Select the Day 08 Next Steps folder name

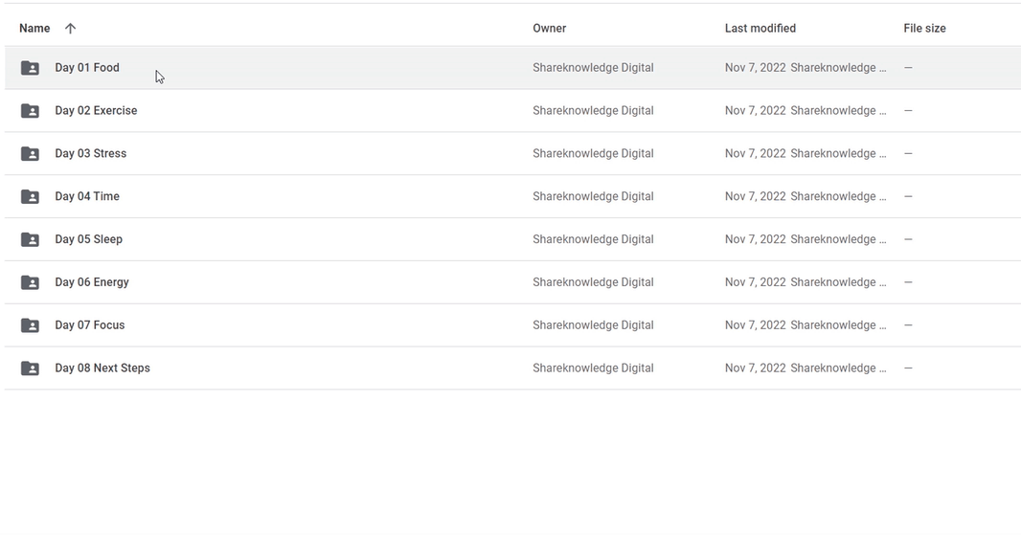click(102, 368)
